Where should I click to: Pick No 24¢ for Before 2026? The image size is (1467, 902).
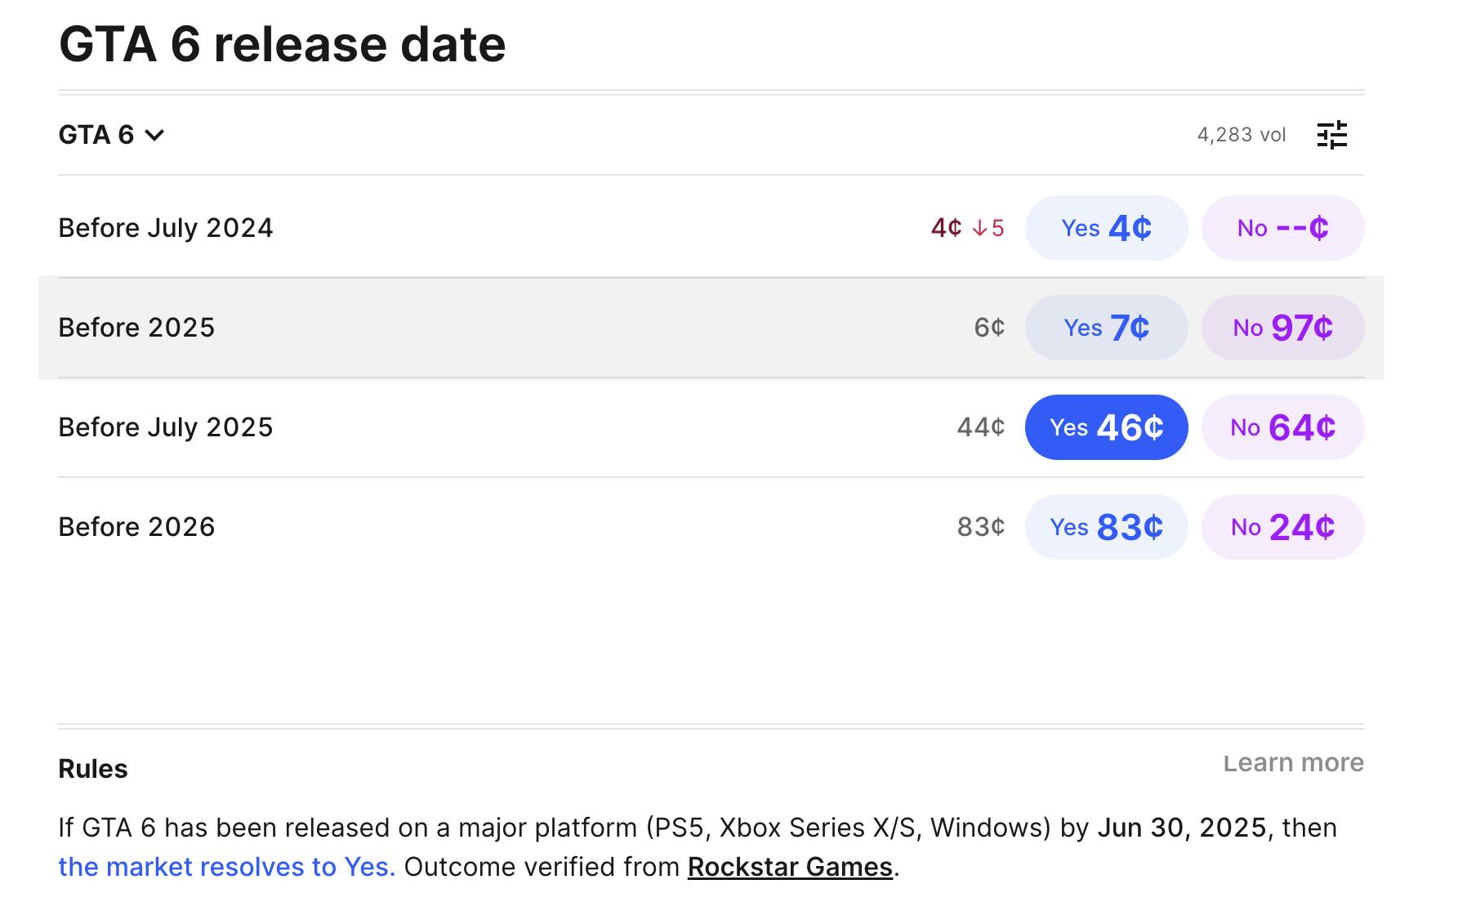(x=1282, y=527)
